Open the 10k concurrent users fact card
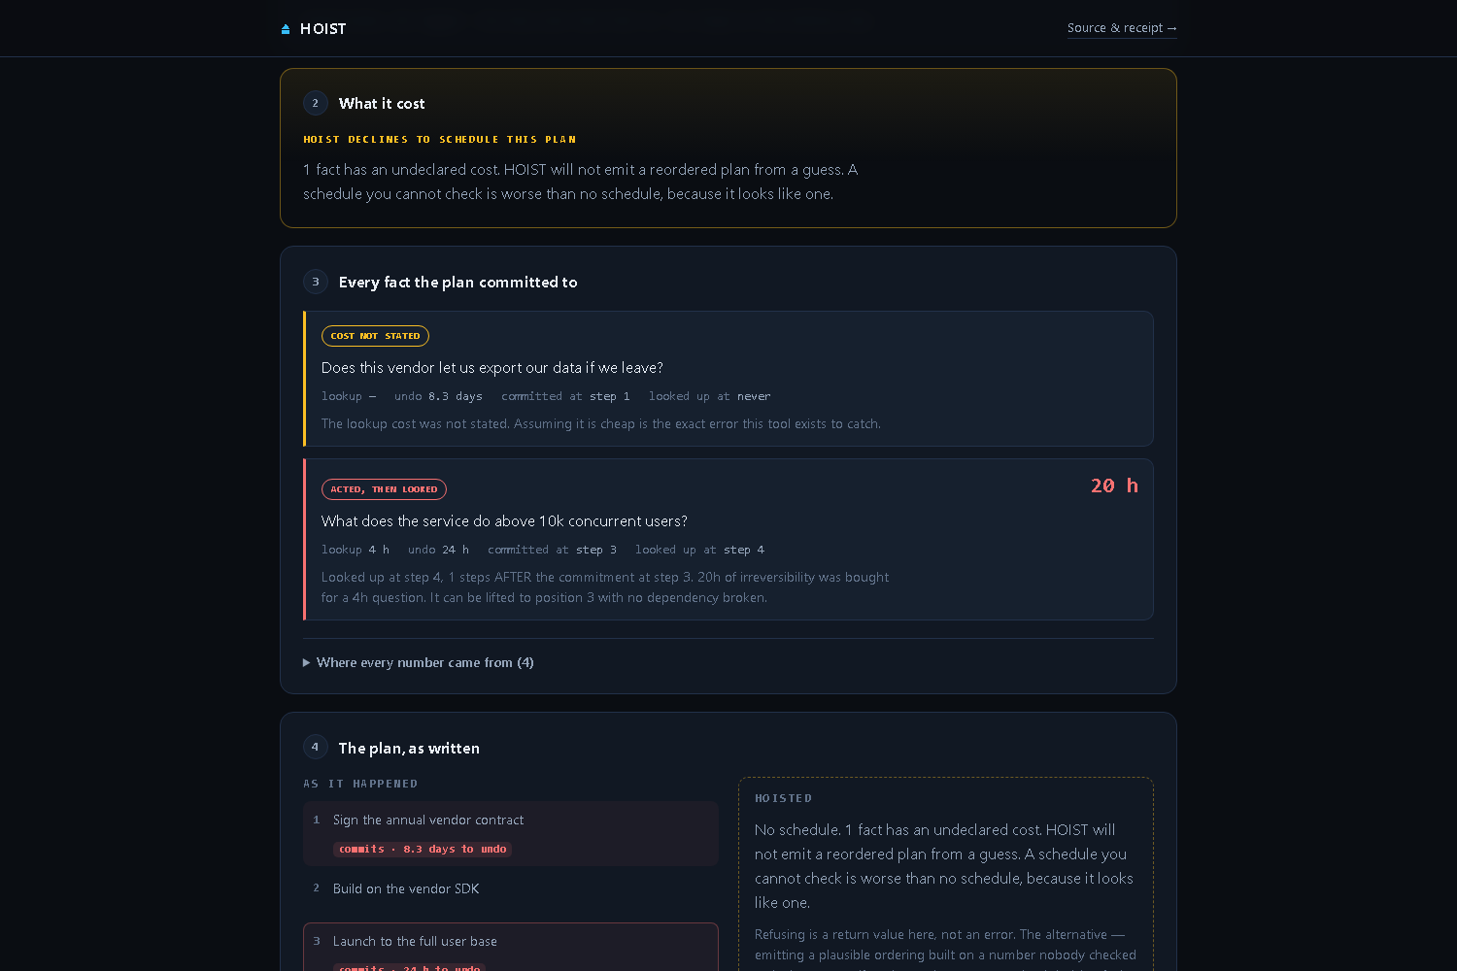Viewport: 1457px width, 971px height. tap(728, 539)
